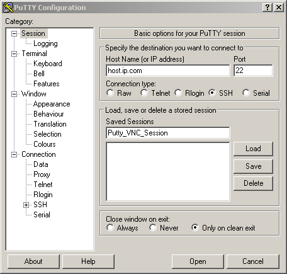Viewport: 287px width, 274px height.
Task: Collapse the Window category node
Action: [x=14, y=94]
